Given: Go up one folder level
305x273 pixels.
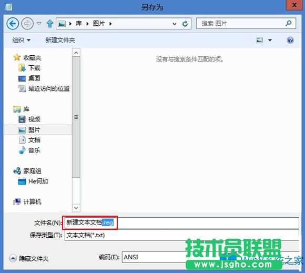Looking at the screenshot, I should pyautogui.click(x=50, y=24).
